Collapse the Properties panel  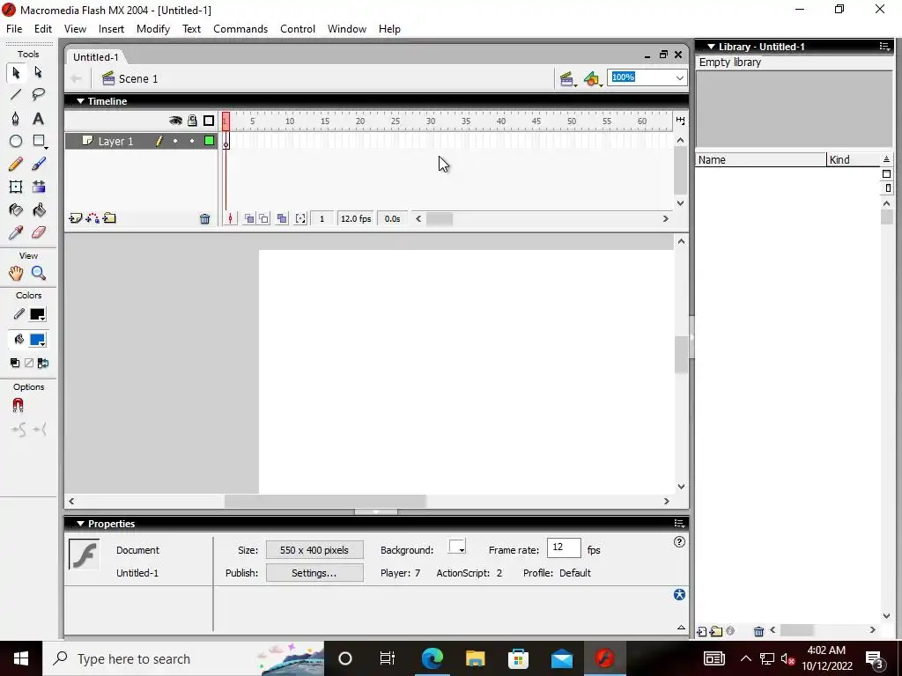point(80,524)
